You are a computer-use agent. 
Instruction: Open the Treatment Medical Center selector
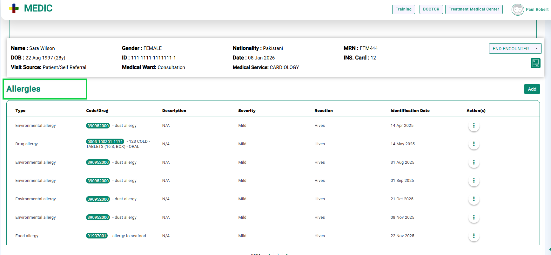pyautogui.click(x=474, y=9)
